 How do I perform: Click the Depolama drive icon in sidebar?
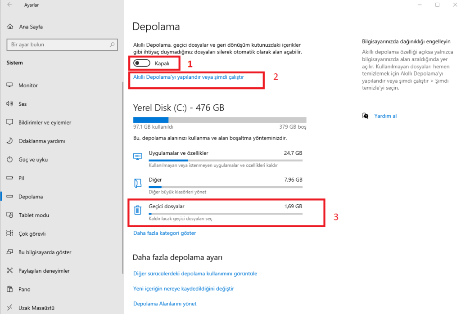coord(10,196)
